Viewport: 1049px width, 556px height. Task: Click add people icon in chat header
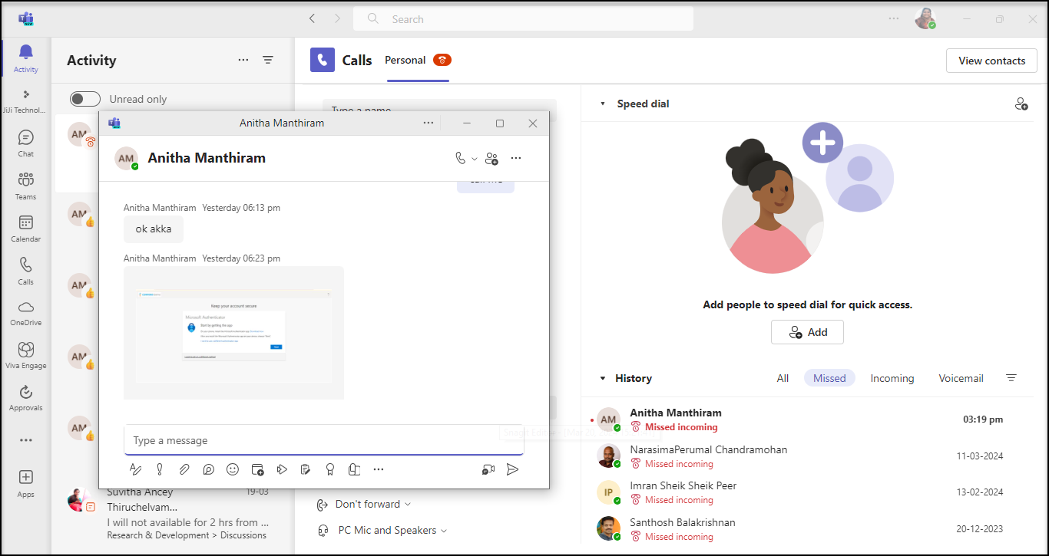[x=492, y=159]
